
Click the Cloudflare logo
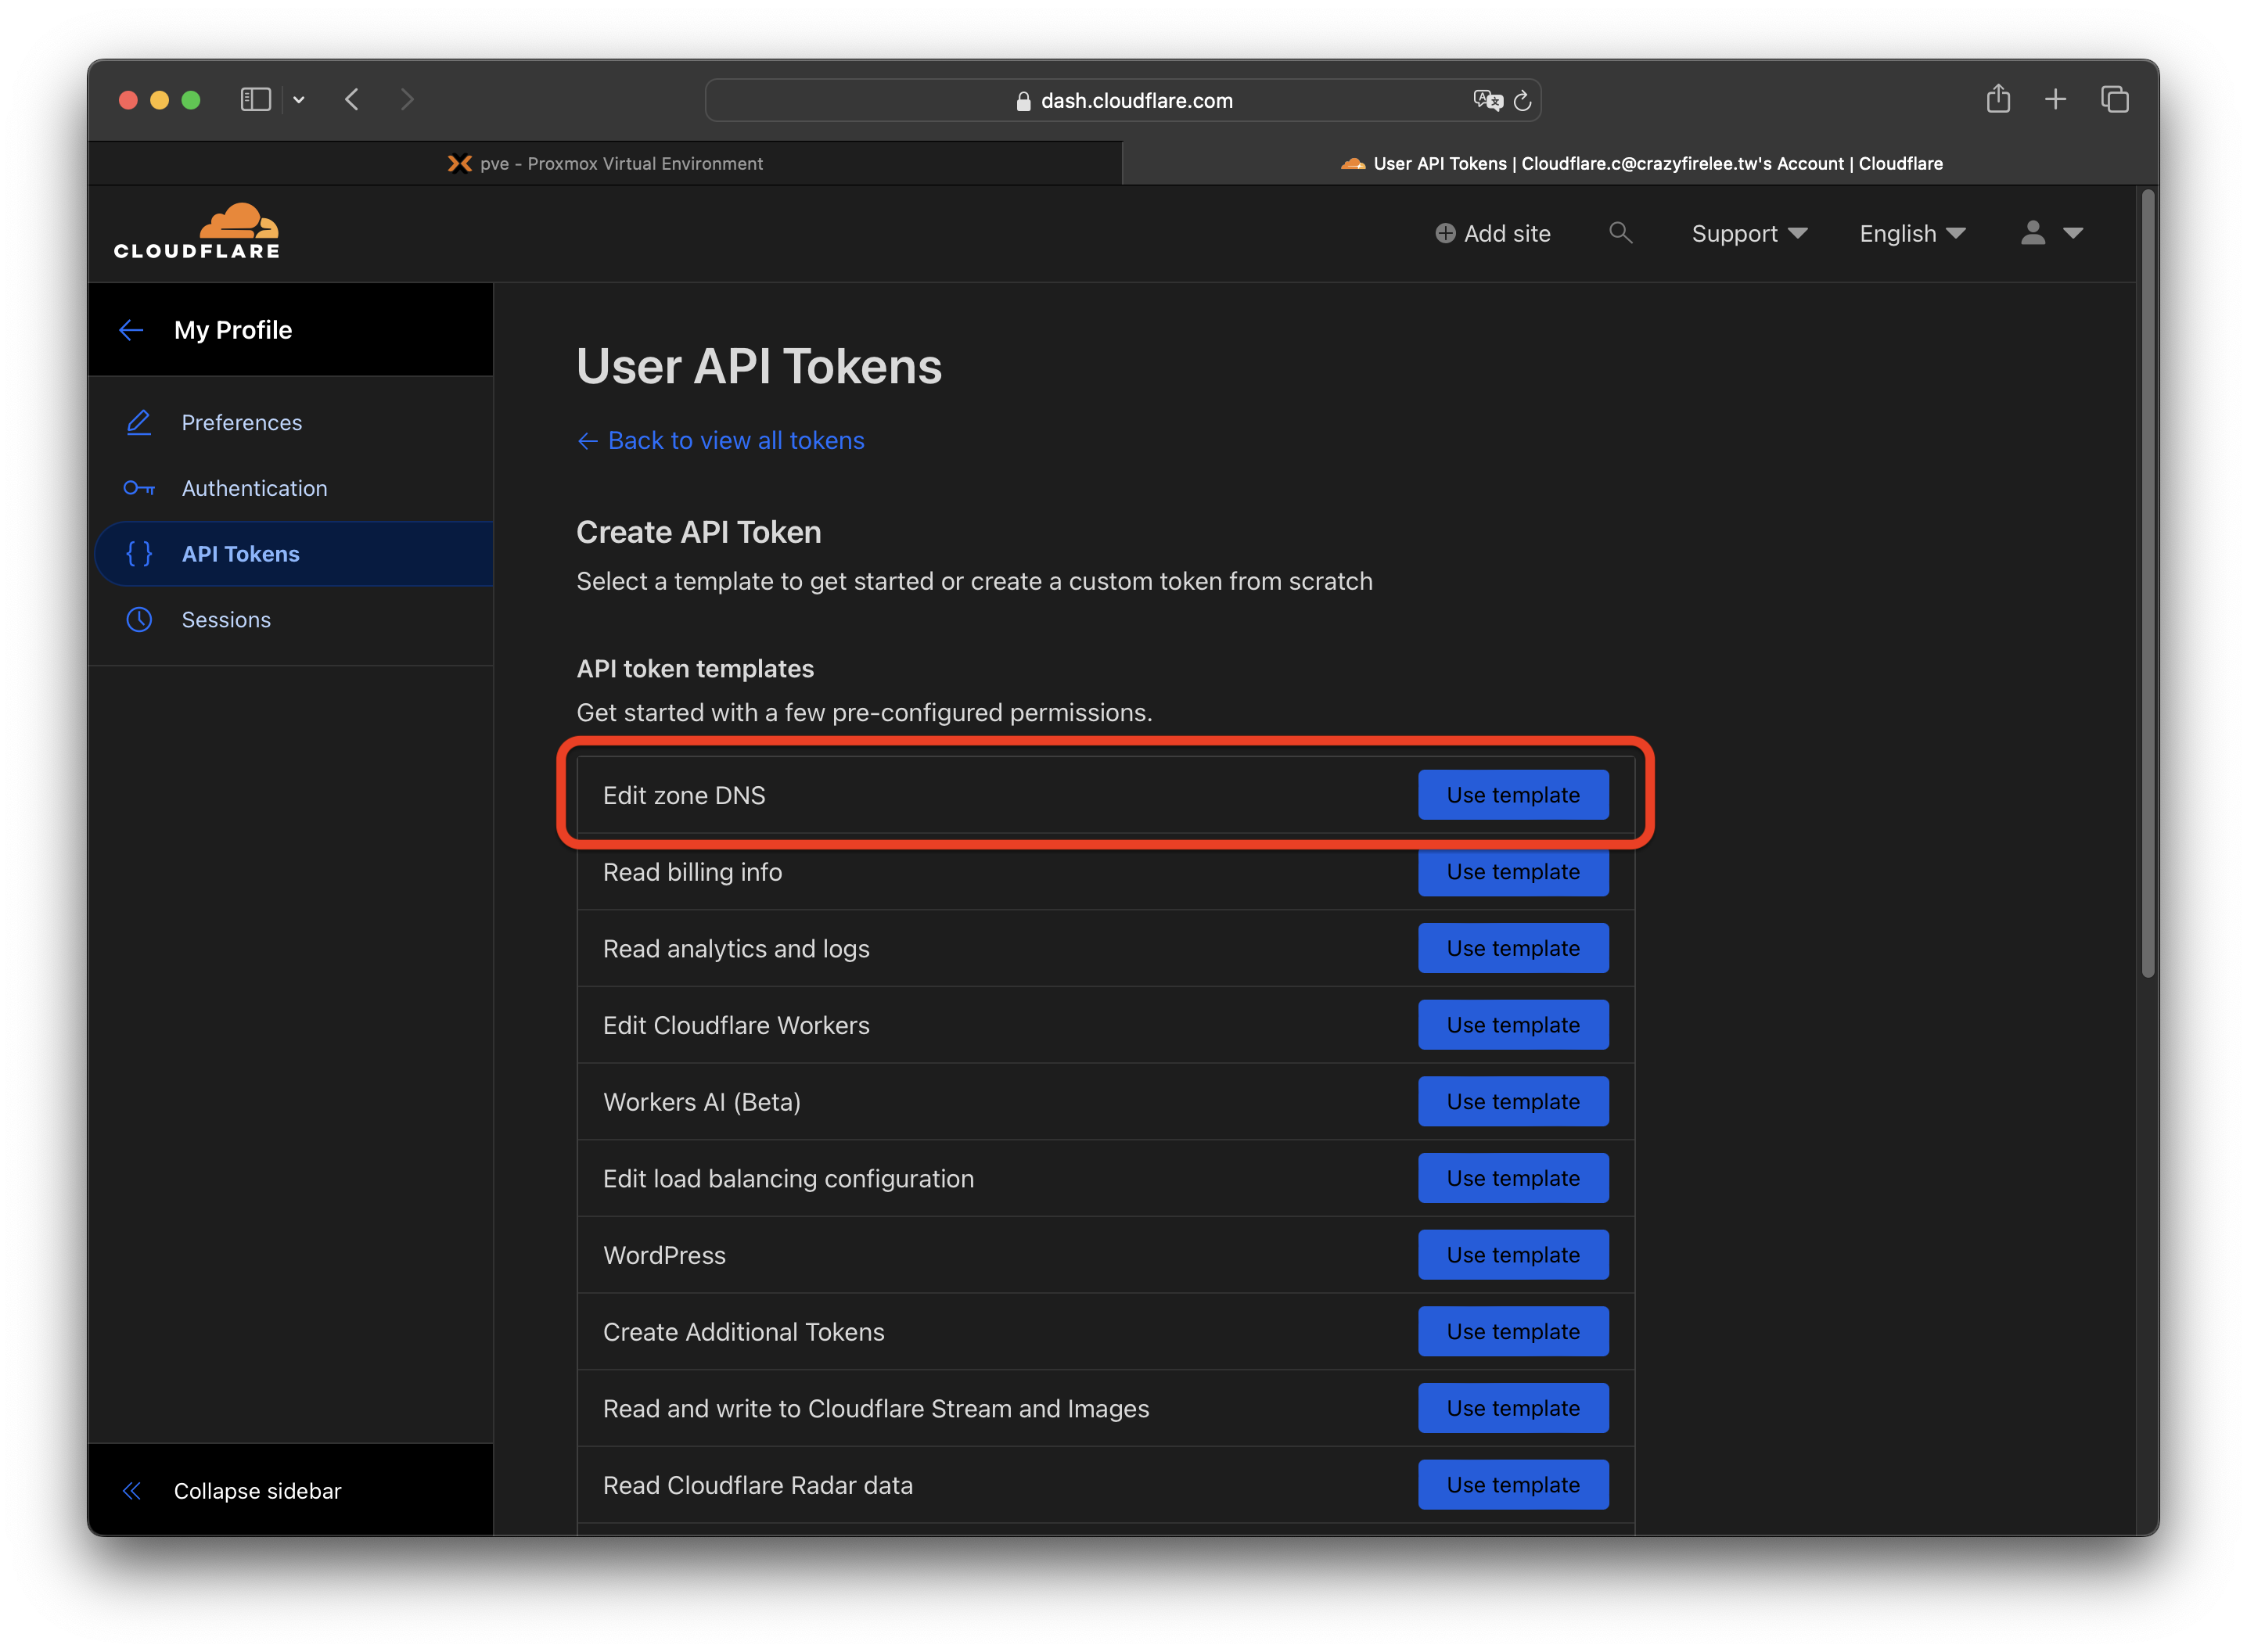coord(197,232)
